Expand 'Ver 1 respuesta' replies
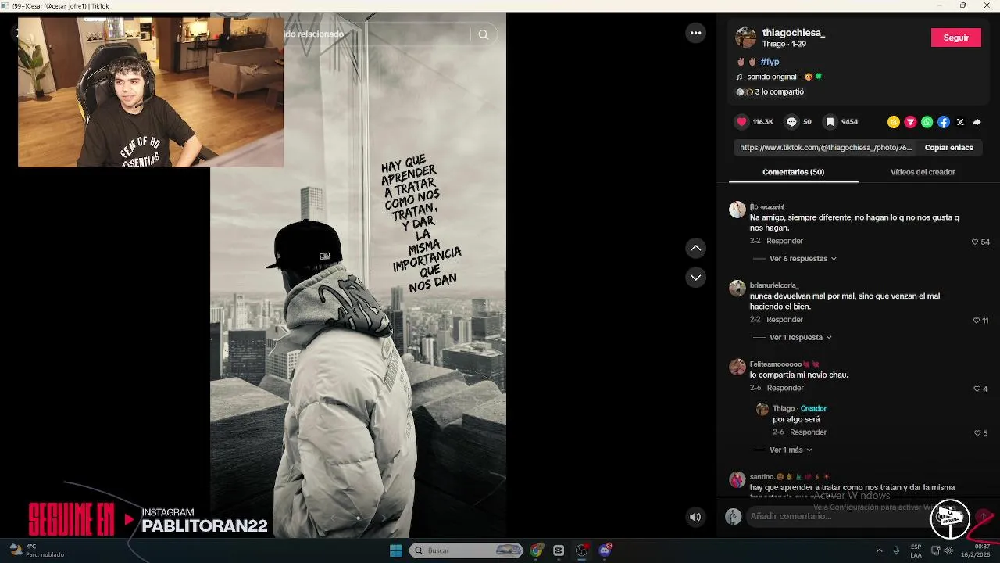The image size is (1000, 563). coord(801,338)
